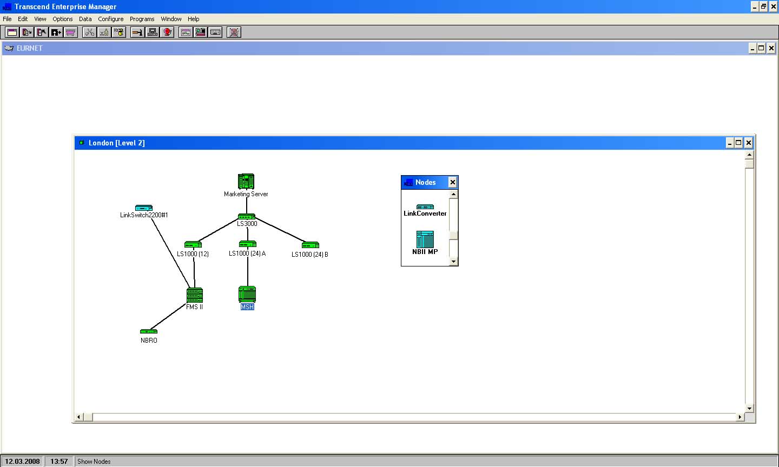Pick the LinkConverter icon in Nodes palette
Viewport: 779px width, 467px height.
(x=425, y=207)
